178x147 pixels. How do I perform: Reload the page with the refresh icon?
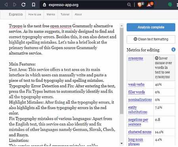[23, 5]
